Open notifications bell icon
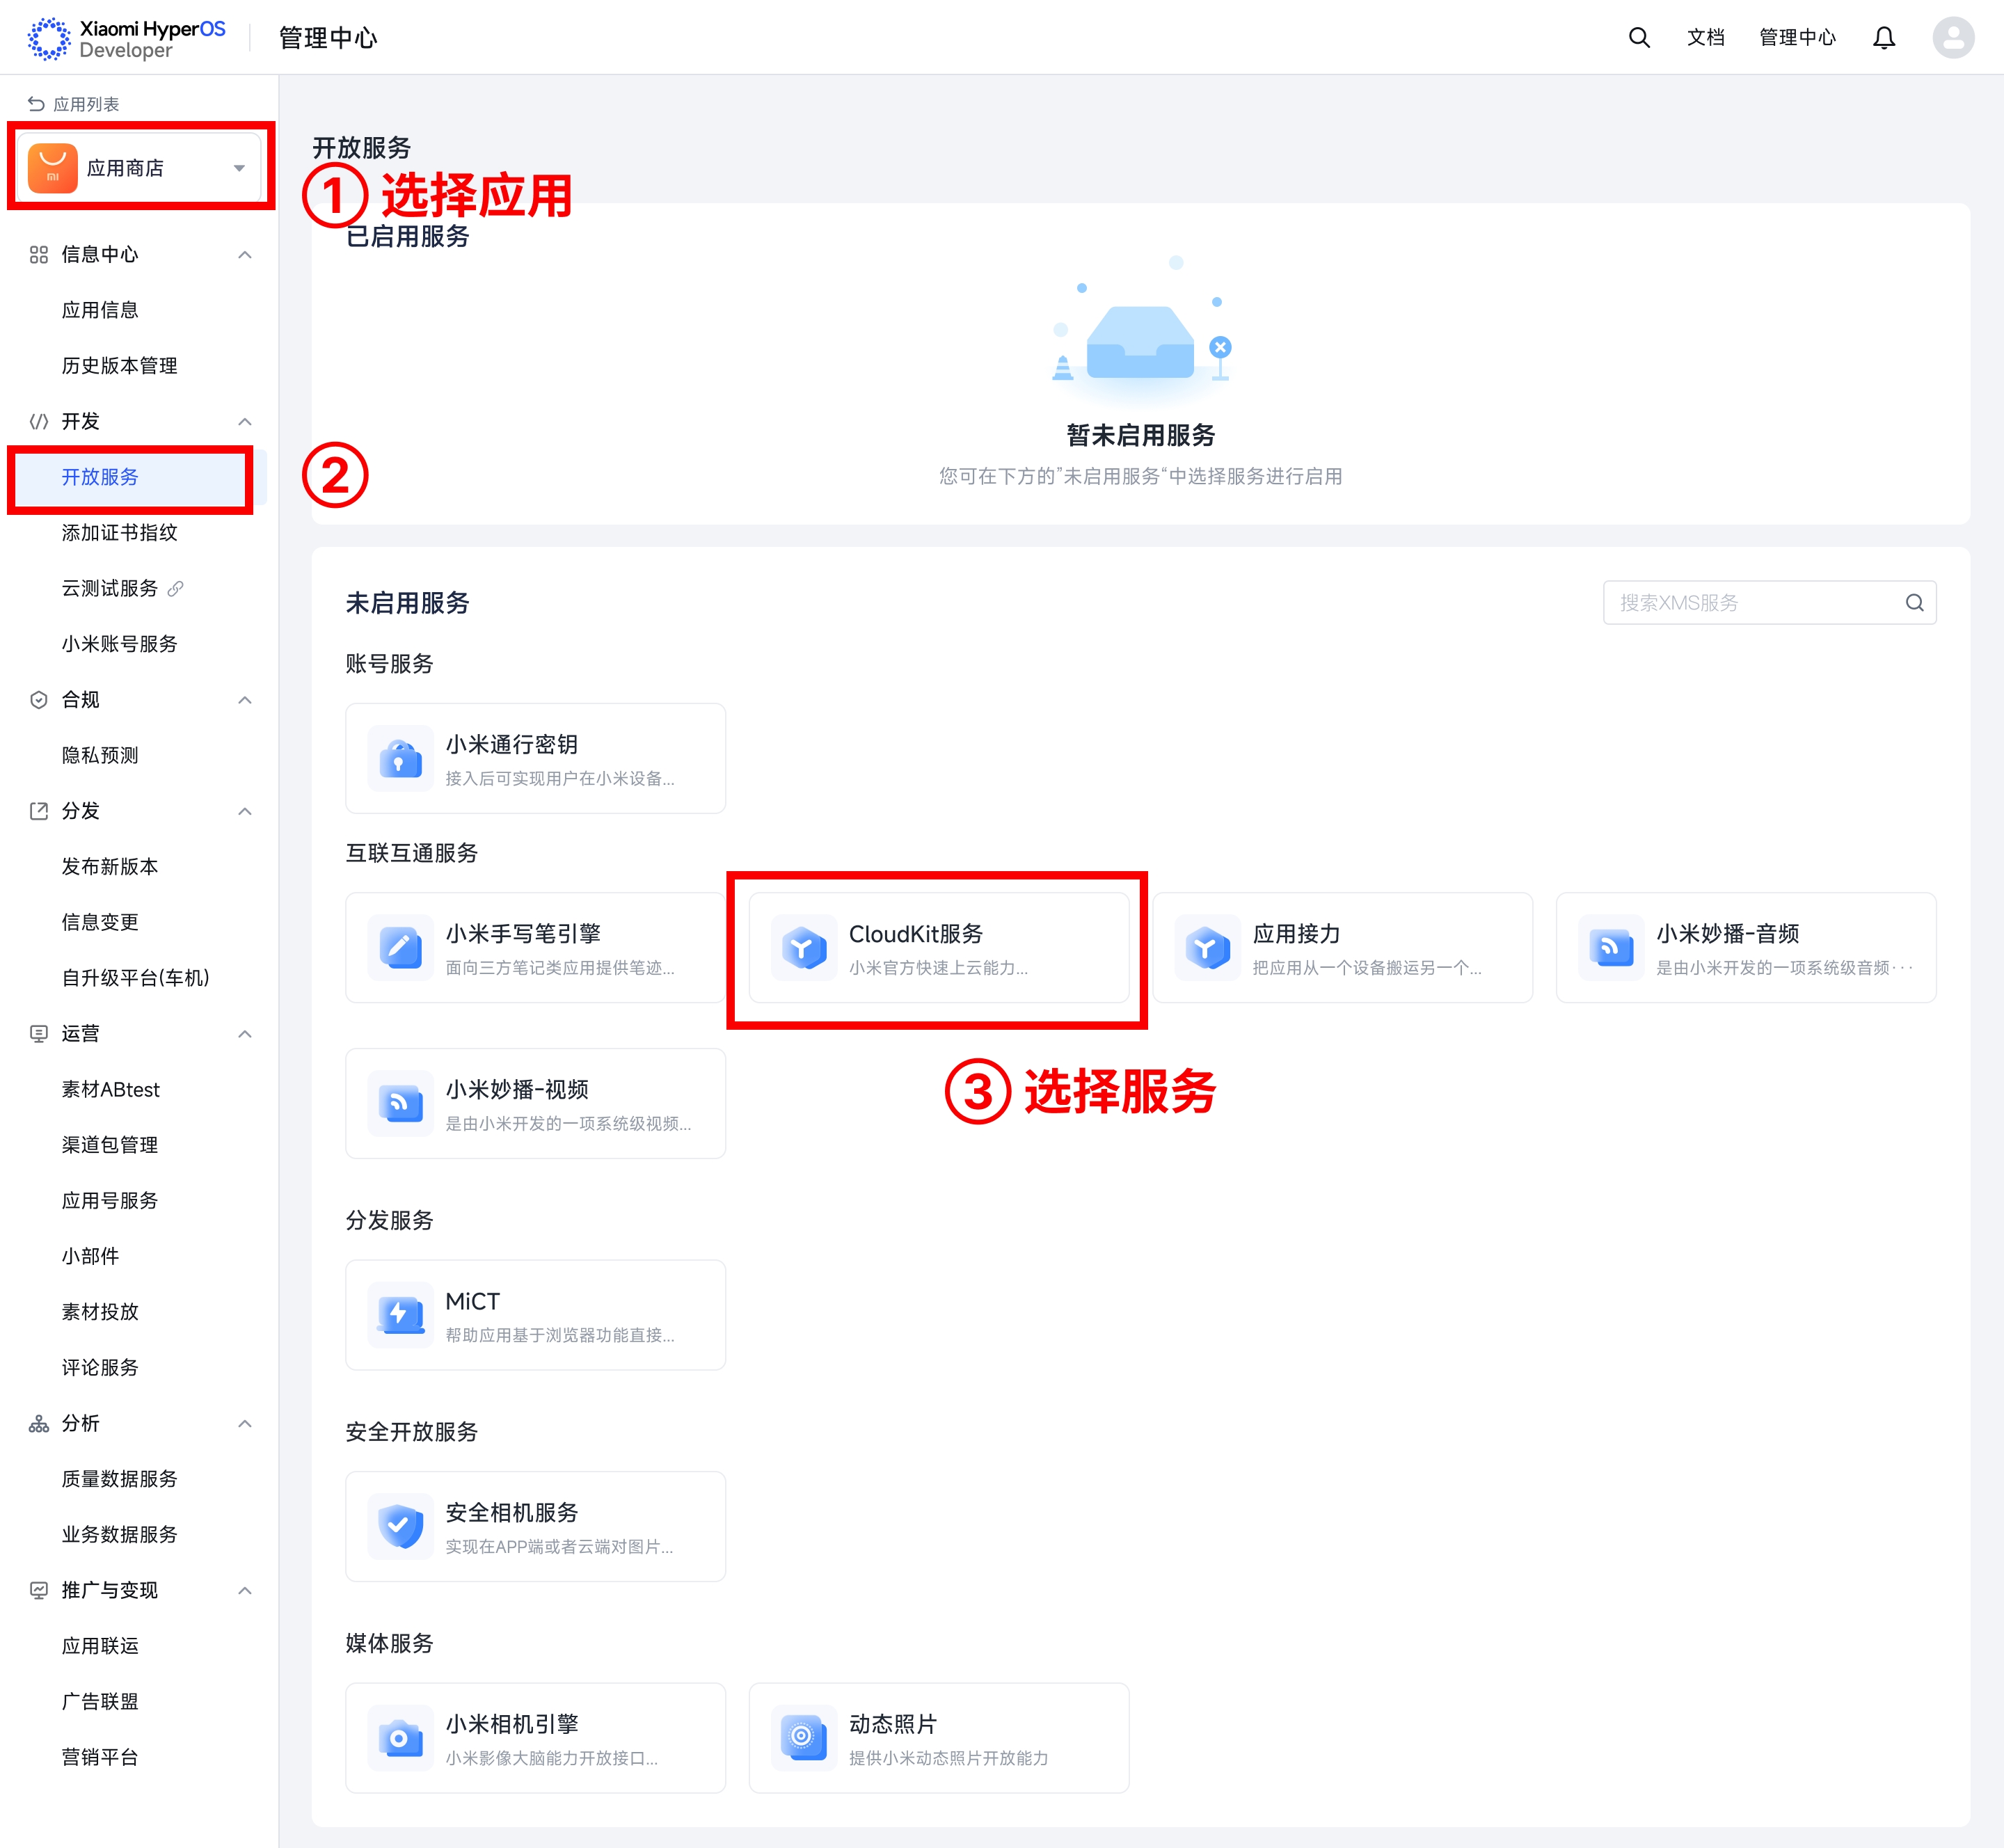This screenshot has height=1848, width=2004. (x=1884, y=38)
